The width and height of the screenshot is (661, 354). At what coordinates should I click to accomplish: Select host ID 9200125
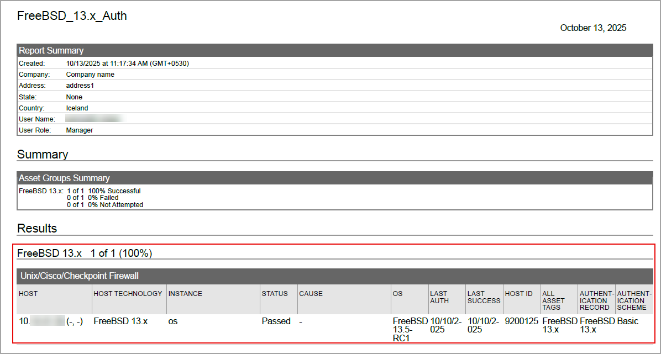click(x=522, y=321)
